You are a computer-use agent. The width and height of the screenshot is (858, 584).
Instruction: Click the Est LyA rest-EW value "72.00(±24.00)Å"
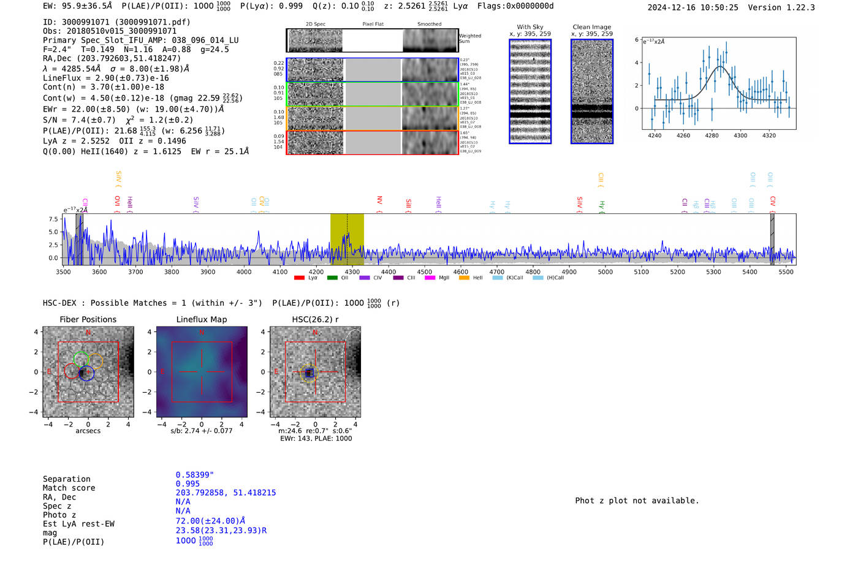click(211, 521)
